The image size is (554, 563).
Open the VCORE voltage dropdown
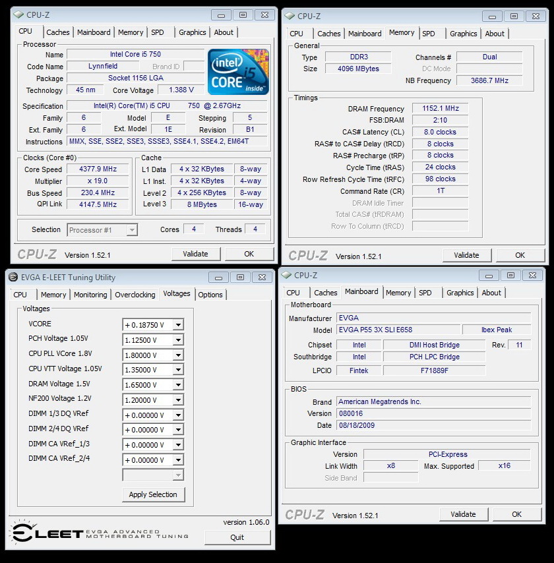178,325
